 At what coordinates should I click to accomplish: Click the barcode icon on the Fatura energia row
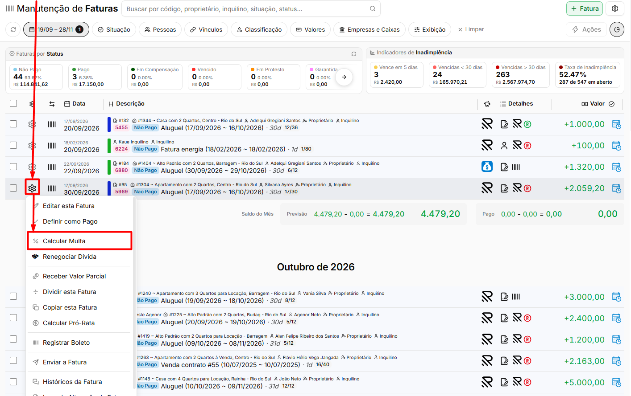(x=52, y=146)
